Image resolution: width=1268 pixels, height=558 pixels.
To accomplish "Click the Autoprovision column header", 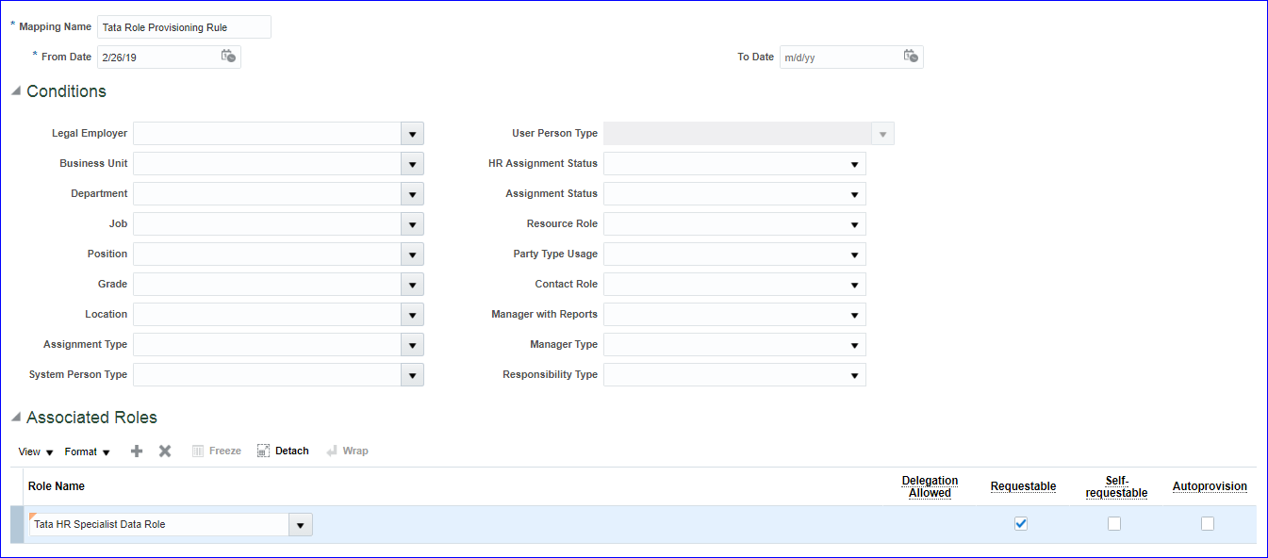I will click(1210, 486).
